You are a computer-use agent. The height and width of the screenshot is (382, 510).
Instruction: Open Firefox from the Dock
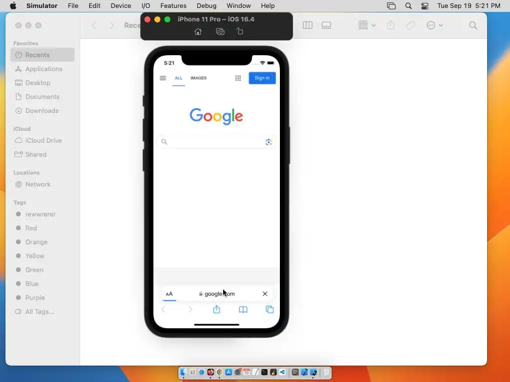click(211, 372)
